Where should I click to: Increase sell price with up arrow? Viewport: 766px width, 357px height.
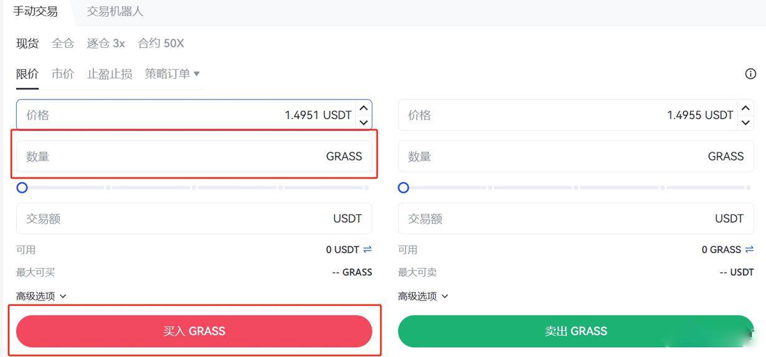tap(745, 108)
